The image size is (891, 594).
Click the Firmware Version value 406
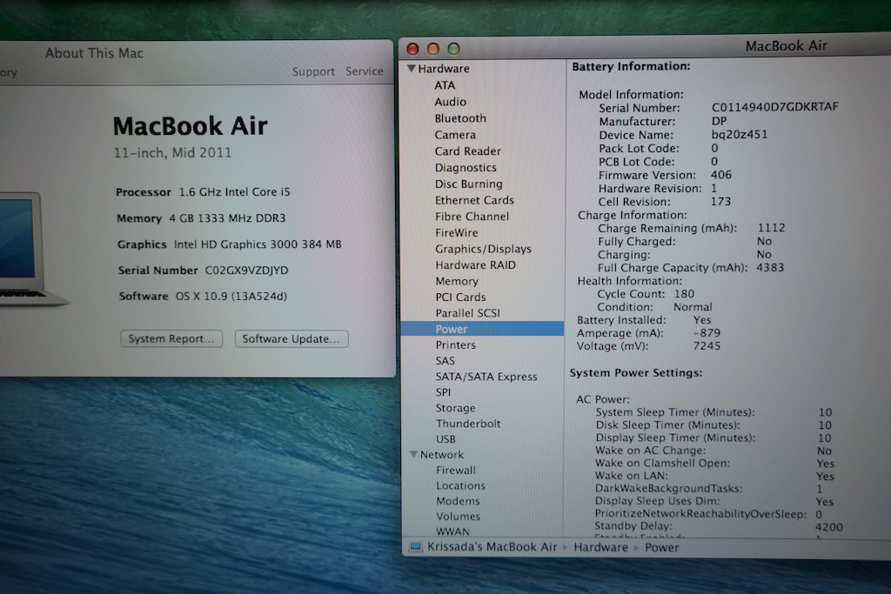pos(721,175)
